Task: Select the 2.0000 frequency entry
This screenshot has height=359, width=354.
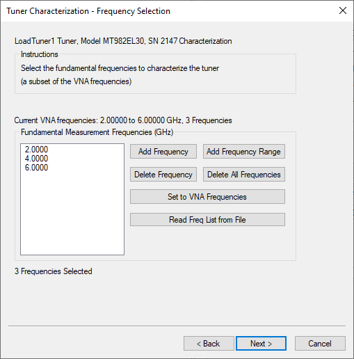Action: (36, 150)
